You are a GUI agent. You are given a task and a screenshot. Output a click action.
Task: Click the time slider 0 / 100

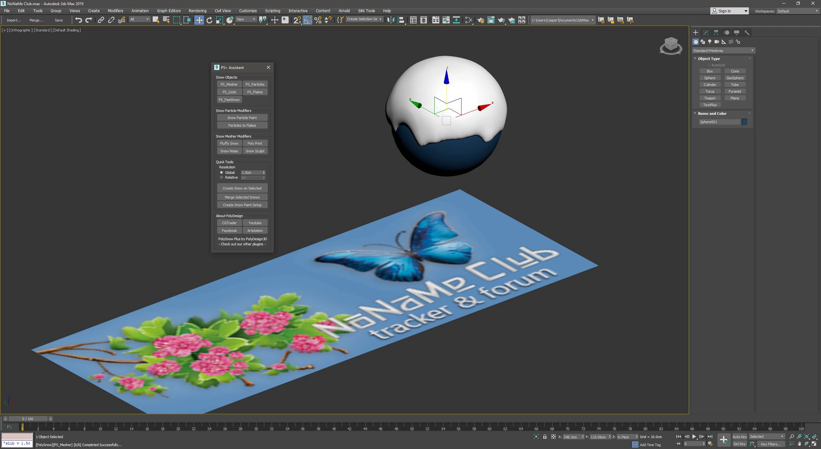pos(28,419)
